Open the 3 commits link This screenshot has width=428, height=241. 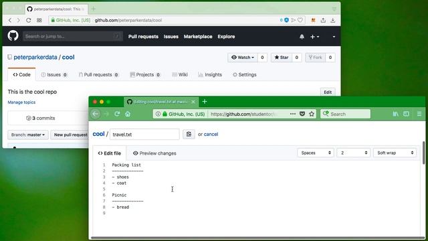(41, 118)
